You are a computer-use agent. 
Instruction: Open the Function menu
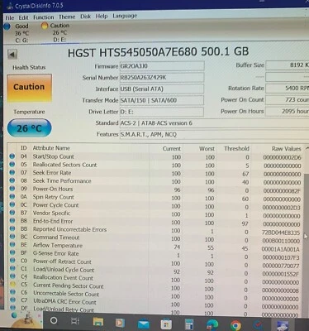44,17
